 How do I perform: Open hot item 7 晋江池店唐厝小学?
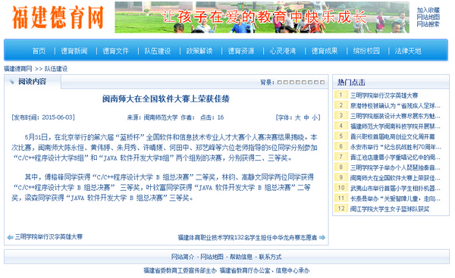point(395,158)
